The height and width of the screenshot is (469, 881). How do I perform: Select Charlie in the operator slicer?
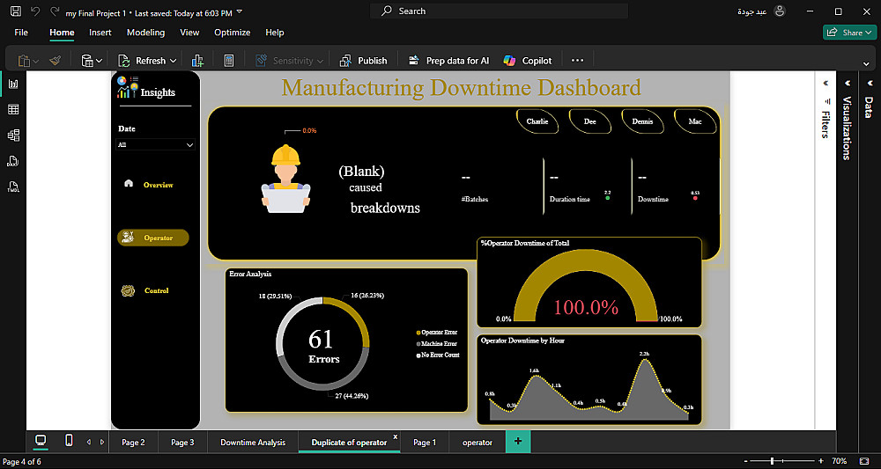tap(537, 121)
